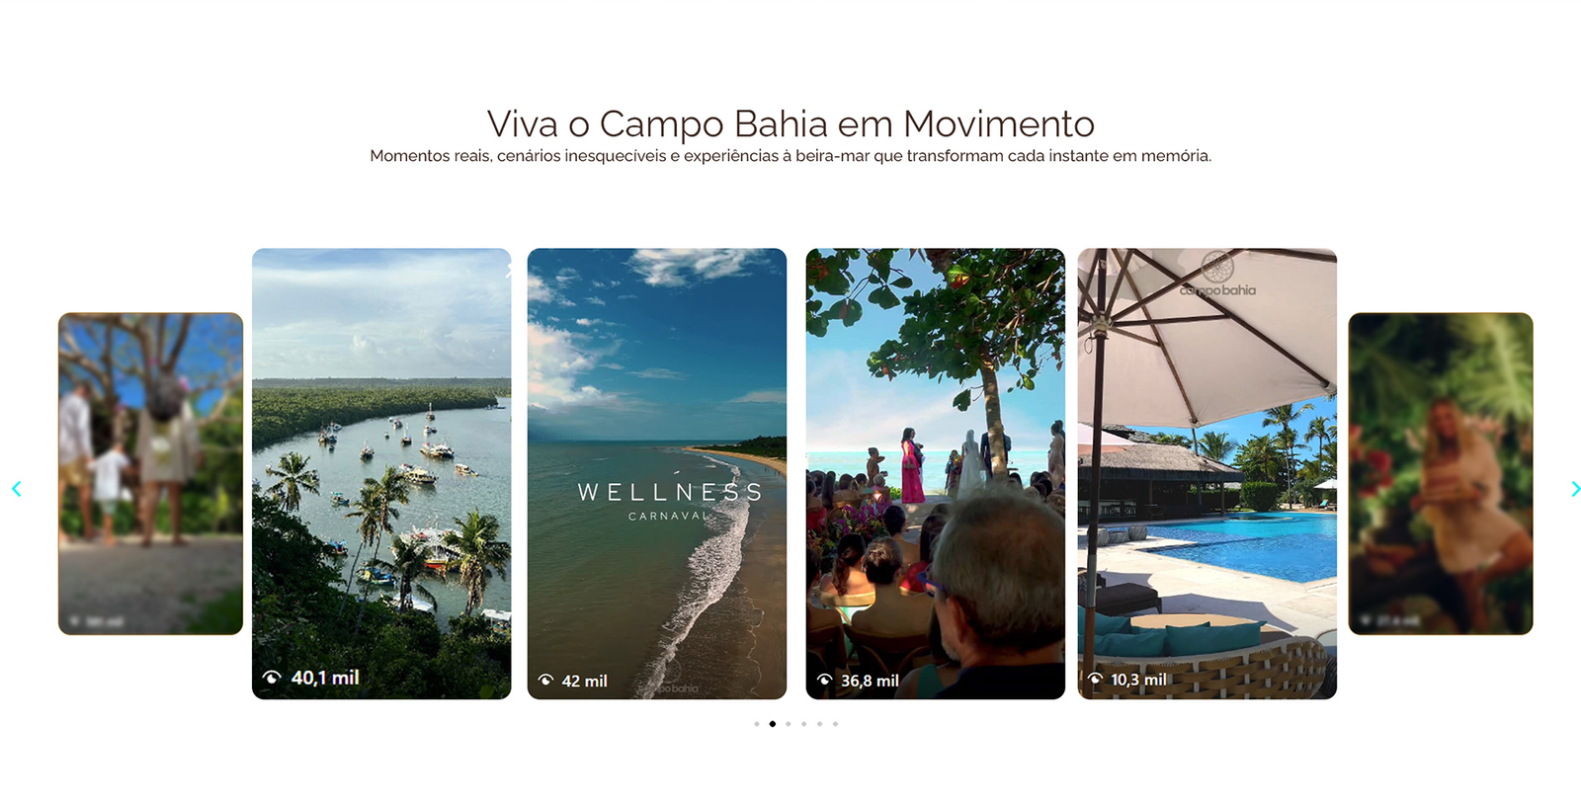Open the Wellness Carnaval beach video
This screenshot has height=806, width=1581.
click(x=657, y=474)
